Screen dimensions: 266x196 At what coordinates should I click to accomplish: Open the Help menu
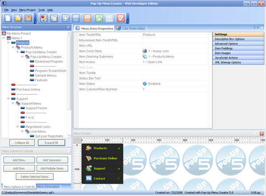pos(50,10)
